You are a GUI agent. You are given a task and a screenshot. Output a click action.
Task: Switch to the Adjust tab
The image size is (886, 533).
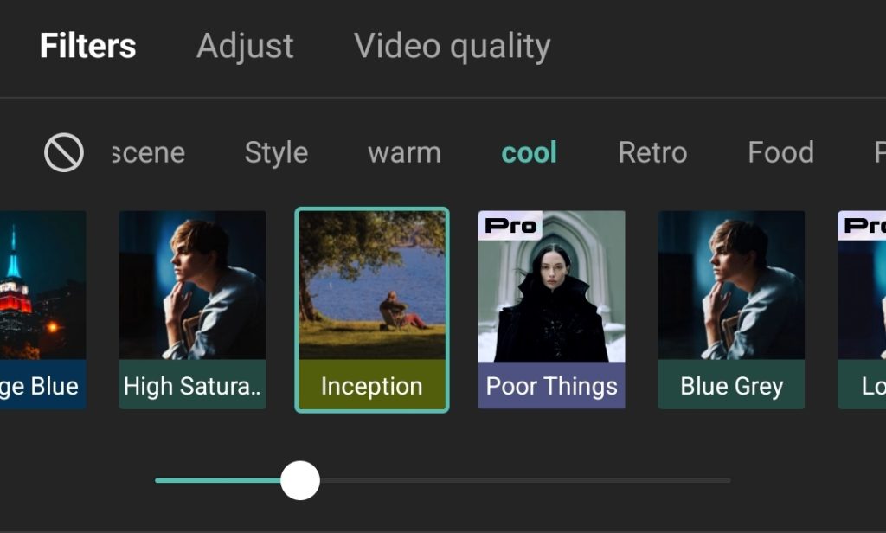point(245,46)
